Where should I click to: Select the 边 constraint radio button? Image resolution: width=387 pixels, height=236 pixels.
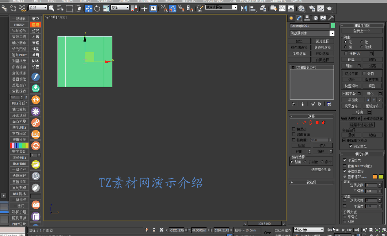click(362, 42)
